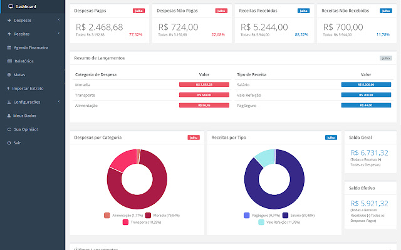Image resolution: width=401 pixels, height=250 pixels.
Task: Click the Sair power icon
Action: point(9,143)
